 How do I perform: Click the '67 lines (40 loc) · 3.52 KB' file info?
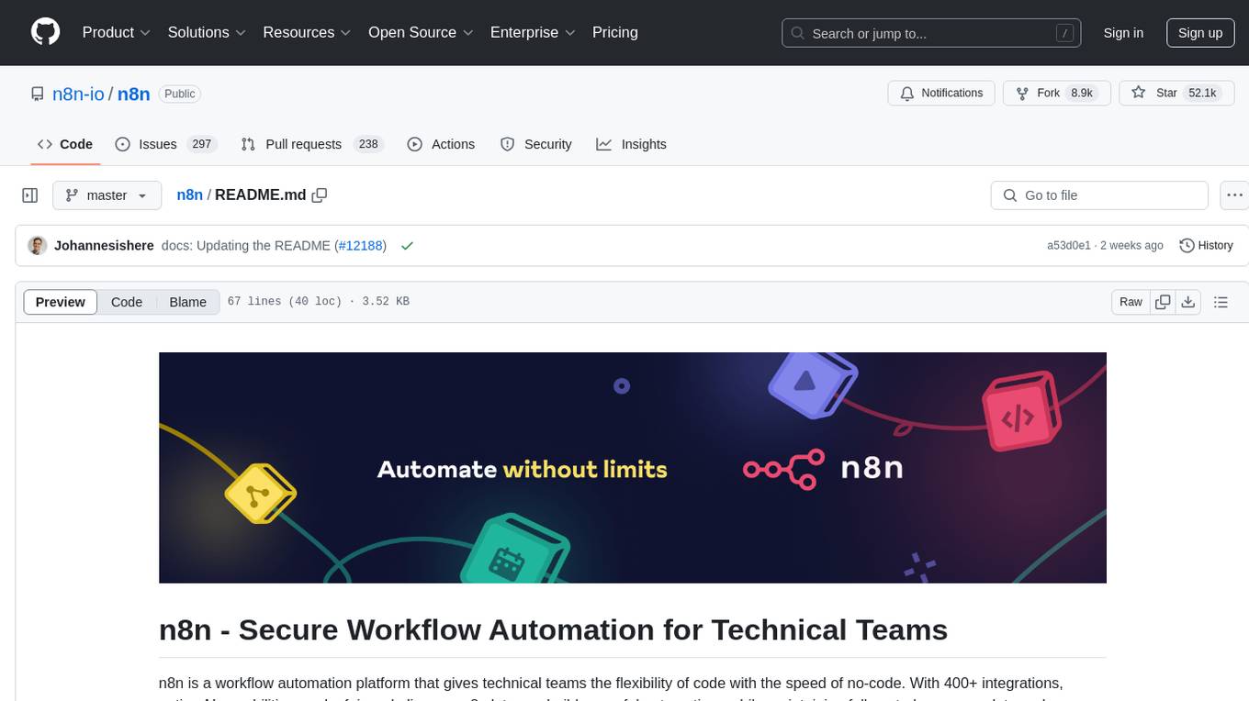318,302
